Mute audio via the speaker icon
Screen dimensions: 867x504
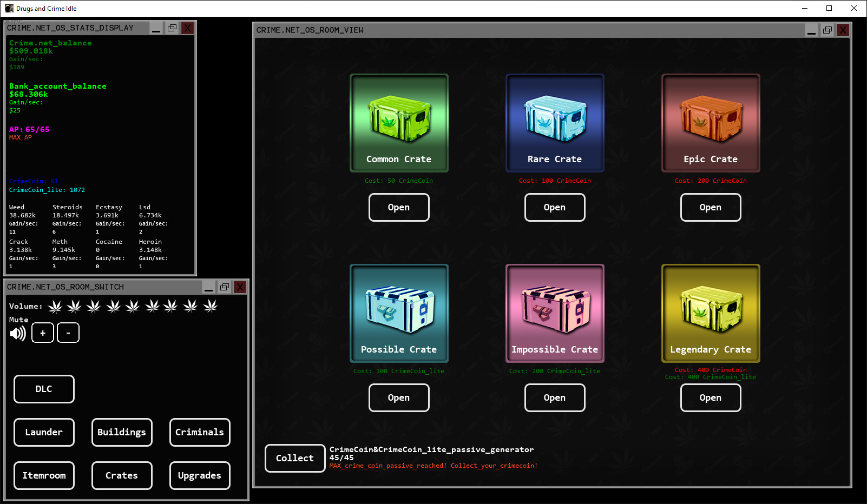[x=18, y=333]
